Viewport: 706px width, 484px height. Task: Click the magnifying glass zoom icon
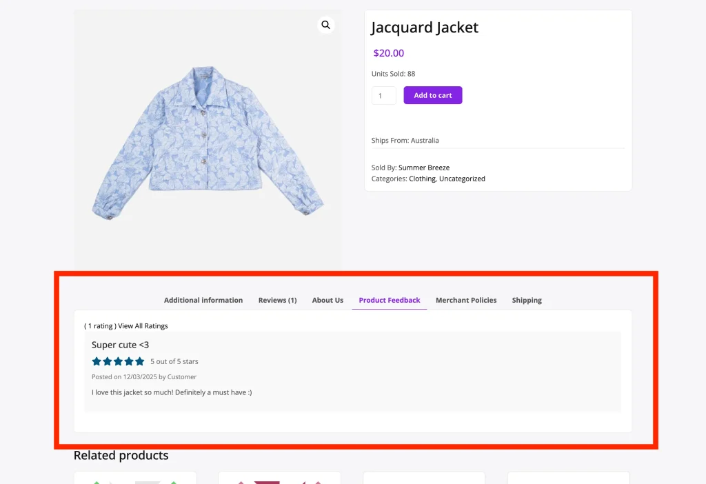[325, 26]
